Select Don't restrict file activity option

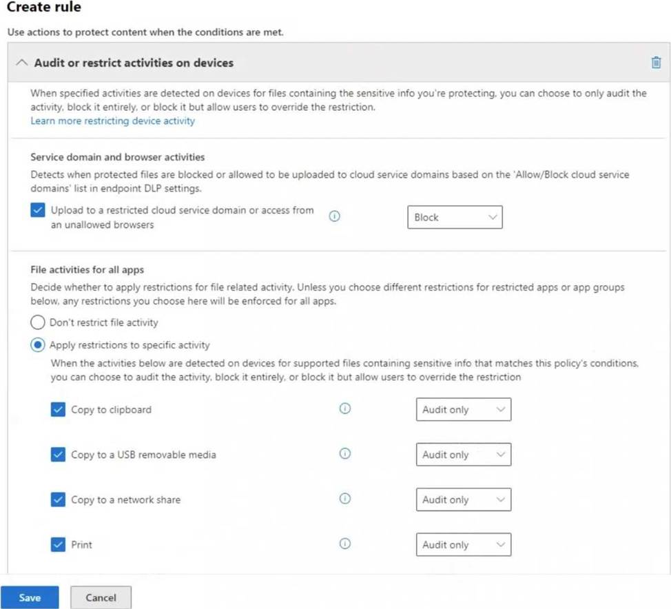click(38, 322)
